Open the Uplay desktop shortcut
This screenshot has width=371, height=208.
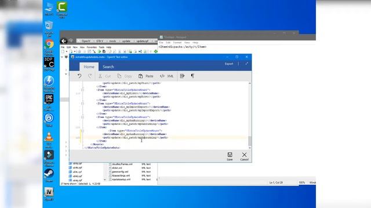click(49, 120)
